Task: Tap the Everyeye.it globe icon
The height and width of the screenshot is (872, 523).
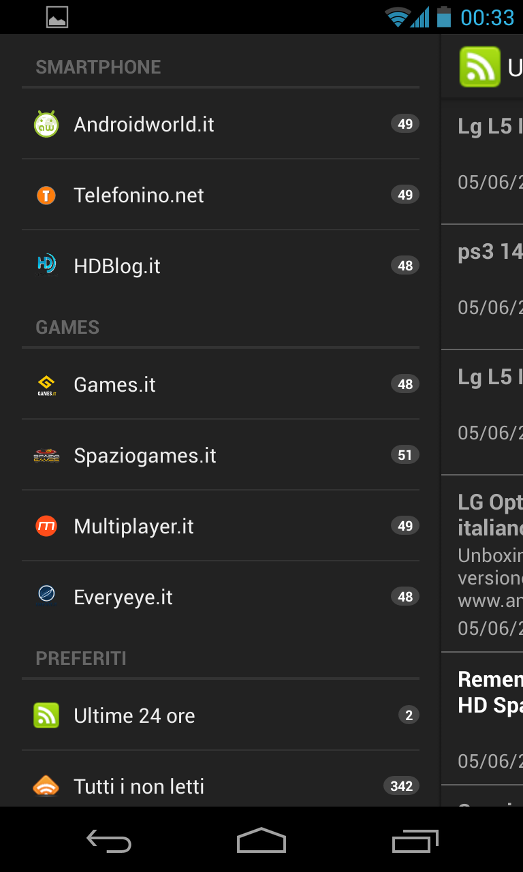Action: click(x=46, y=596)
